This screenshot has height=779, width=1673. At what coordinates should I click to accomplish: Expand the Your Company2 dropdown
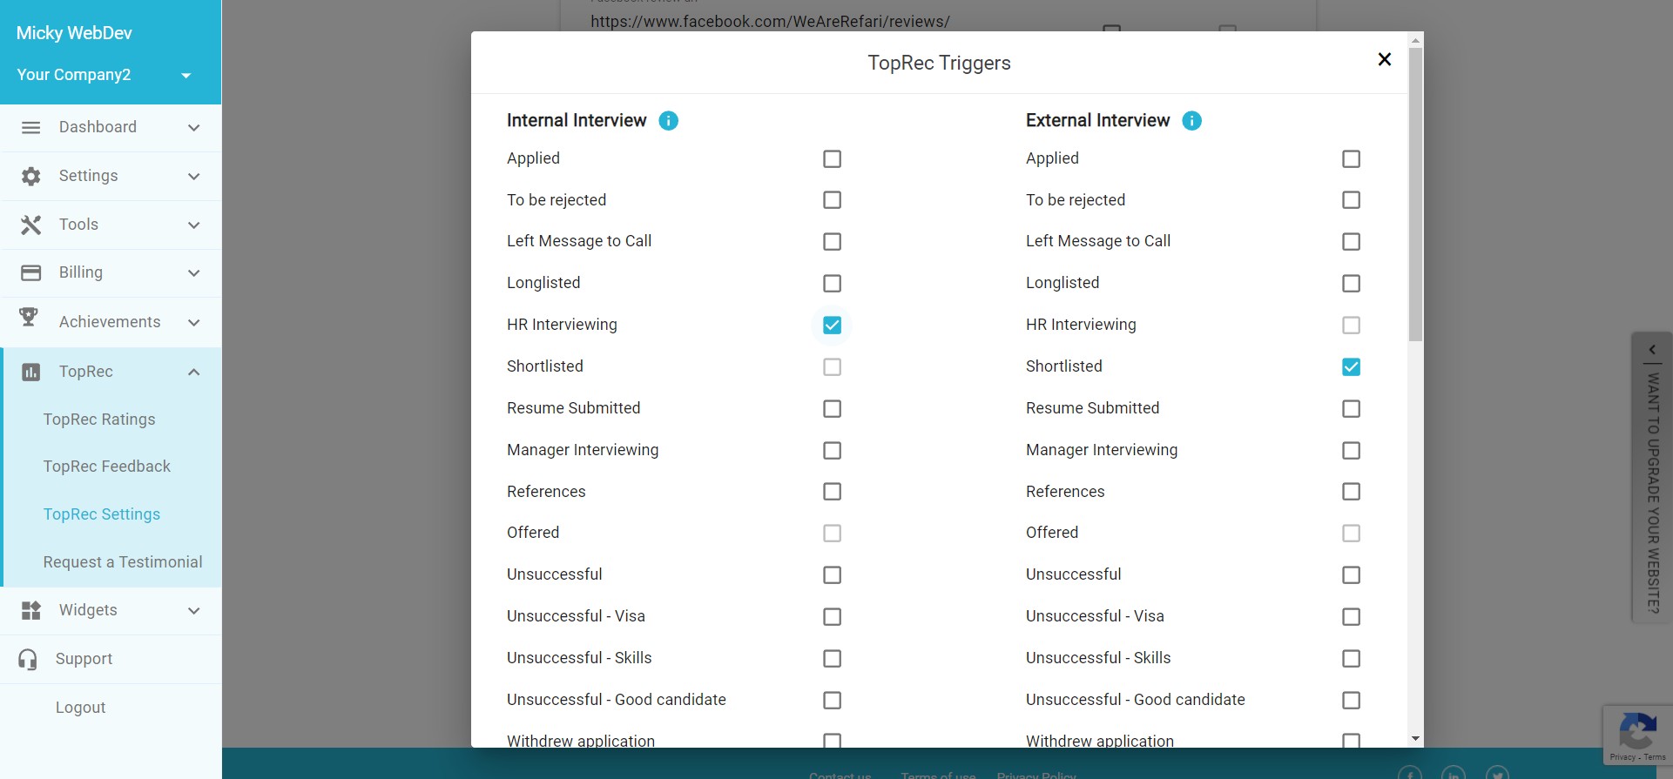point(185,76)
